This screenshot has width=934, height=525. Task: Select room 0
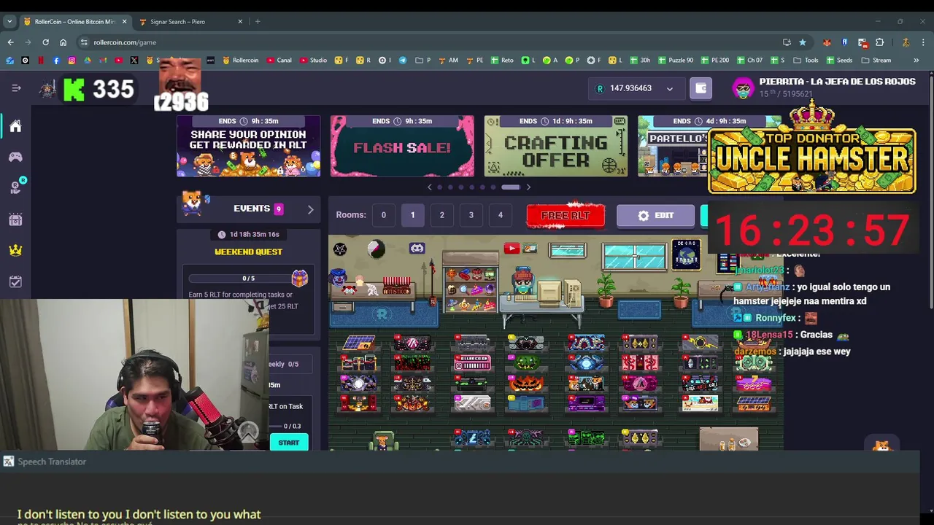pyautogui.click(x=383, y=215)
